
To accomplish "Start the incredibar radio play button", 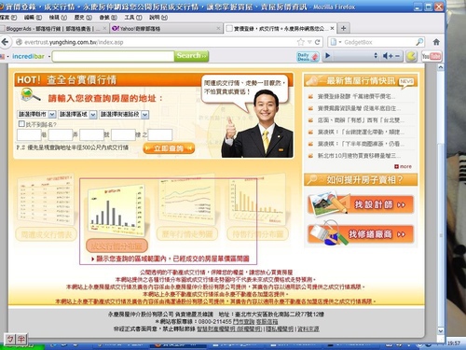I will 328,56.
